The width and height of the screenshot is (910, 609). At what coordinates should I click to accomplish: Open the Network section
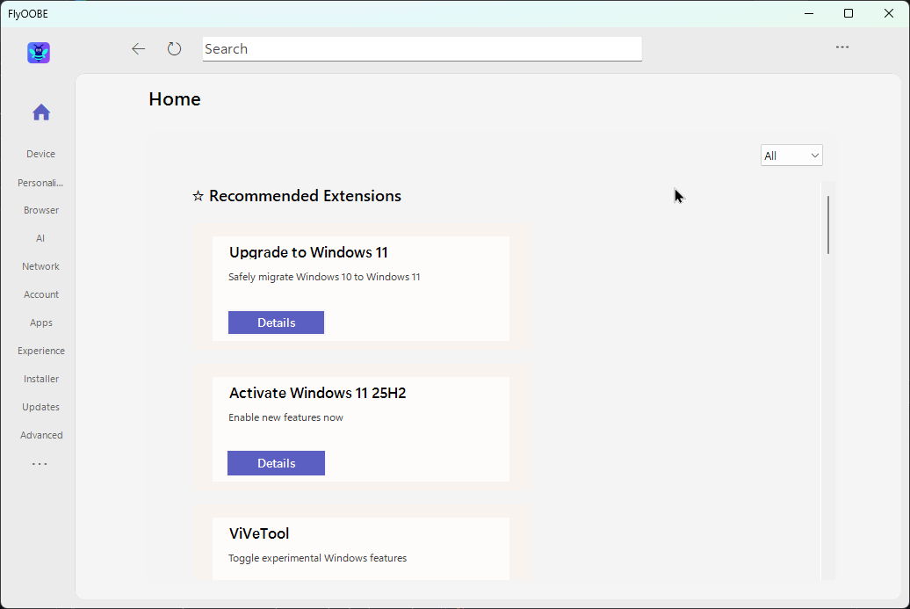click(40, 266)
